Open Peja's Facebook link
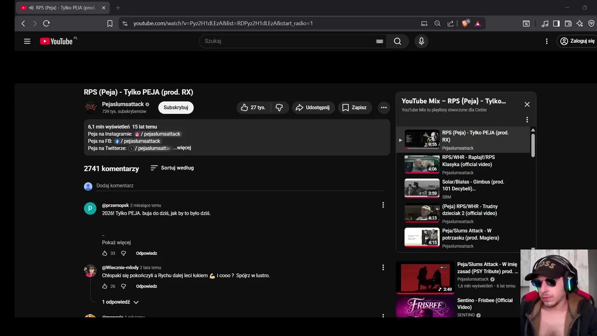Image resolution: width=597 pixels, height=336 pixels. click(137, 141)
